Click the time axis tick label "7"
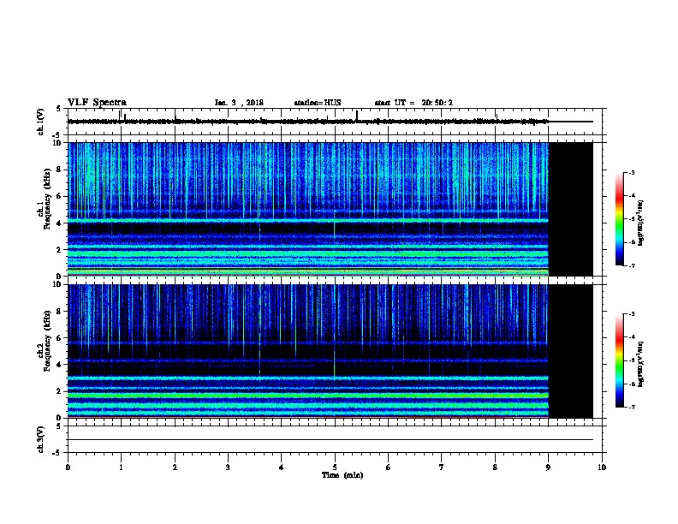Screen dimensions: 678x524 click(x=442, y=467)
